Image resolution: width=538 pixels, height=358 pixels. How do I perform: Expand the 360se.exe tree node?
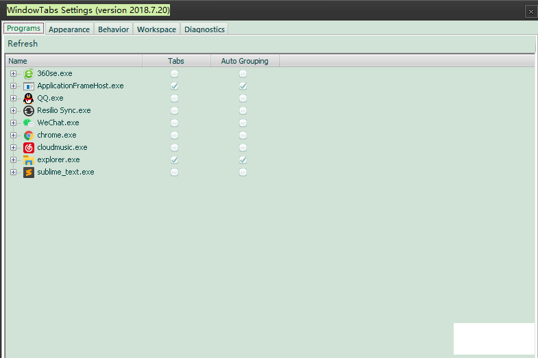click(x=14, y=74)
